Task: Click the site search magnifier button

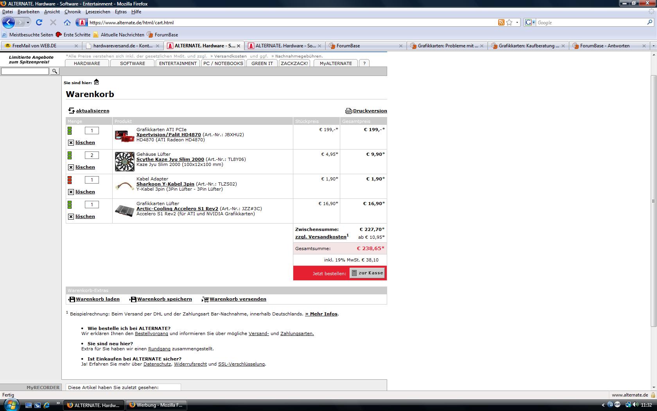Action: click(x=55, y=71)
